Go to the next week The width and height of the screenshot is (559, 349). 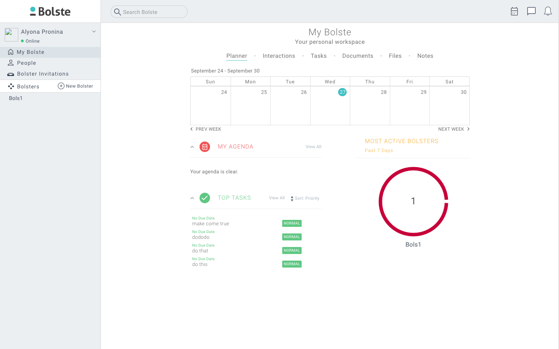coord(454,129)
